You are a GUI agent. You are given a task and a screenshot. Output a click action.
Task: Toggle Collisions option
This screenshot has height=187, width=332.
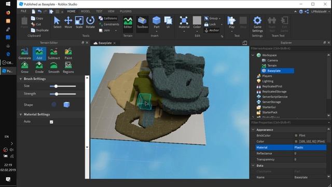[x=108, y=18]
